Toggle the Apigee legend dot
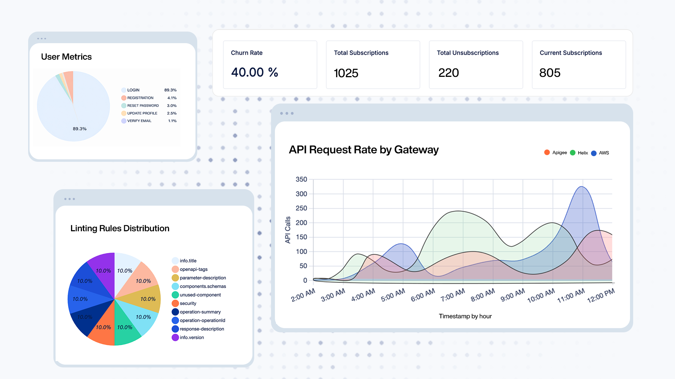Viewport: 675px width, 379px height. pyautogui.click(x=547, y=152)
